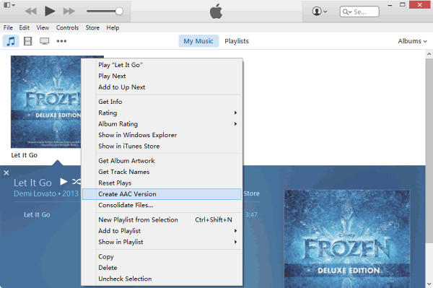The height and width of the screenshot is (288, 433).
Task: Click the Next track fast-forward button
Action: (69, 11)
